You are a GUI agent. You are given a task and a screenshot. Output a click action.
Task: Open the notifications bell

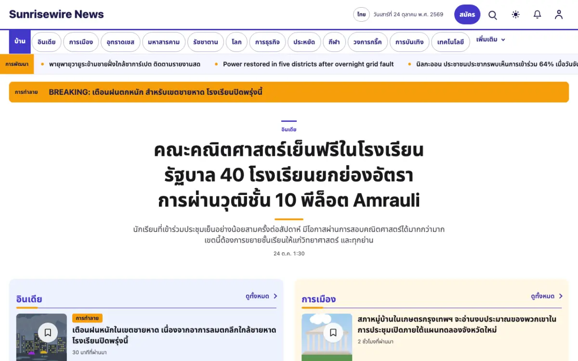[x=538, y=14]
